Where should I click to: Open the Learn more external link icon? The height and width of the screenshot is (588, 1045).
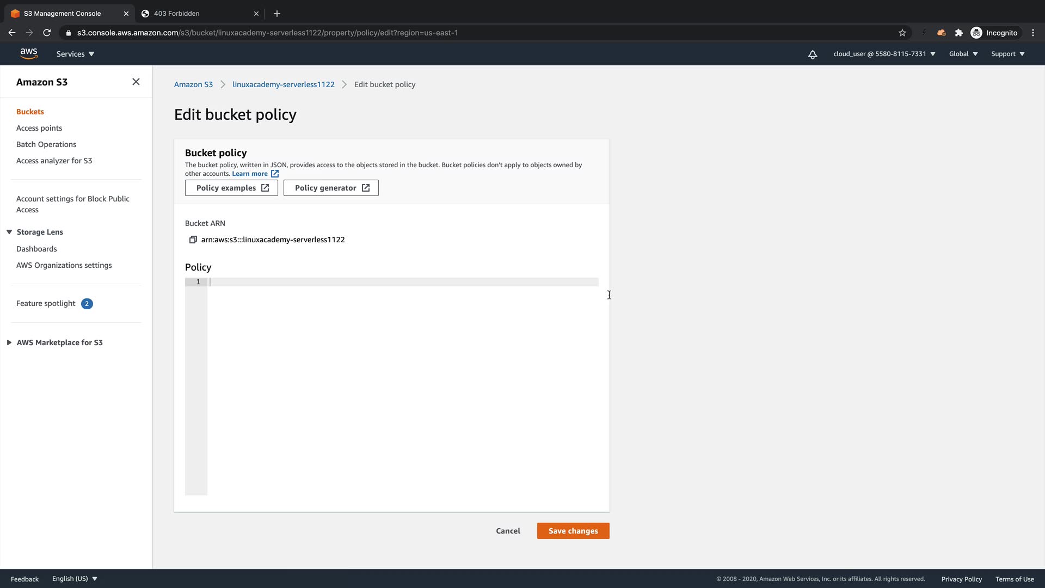(x=275, y=174)
